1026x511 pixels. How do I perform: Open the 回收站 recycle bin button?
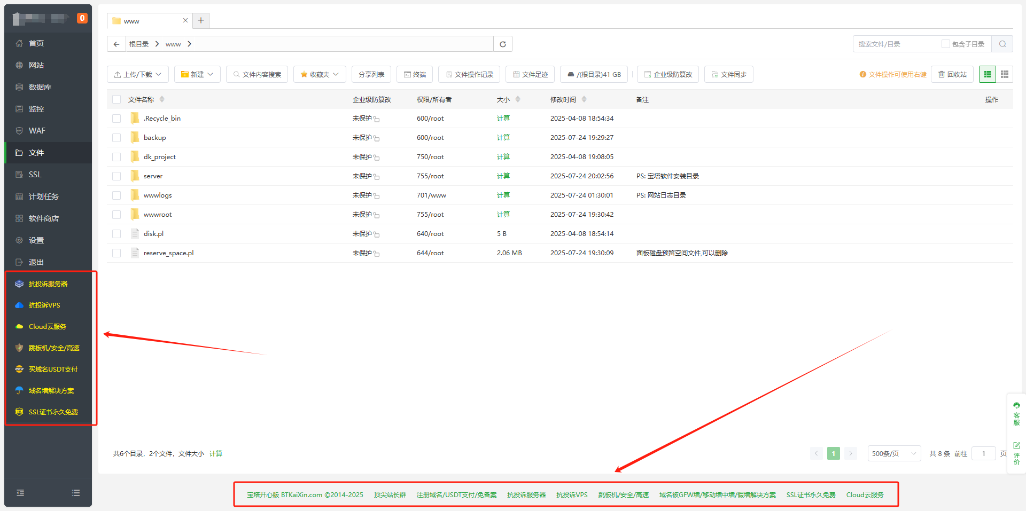tap(952, 74)
